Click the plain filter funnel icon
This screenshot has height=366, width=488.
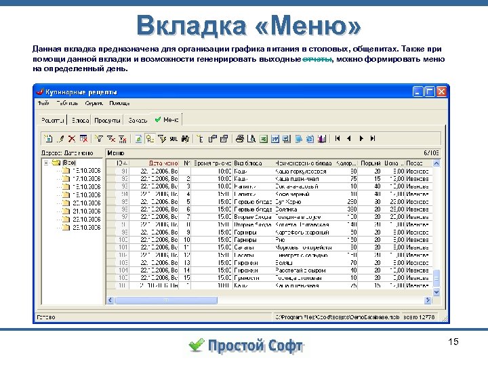pyautogui.click(x=99, y=138)
